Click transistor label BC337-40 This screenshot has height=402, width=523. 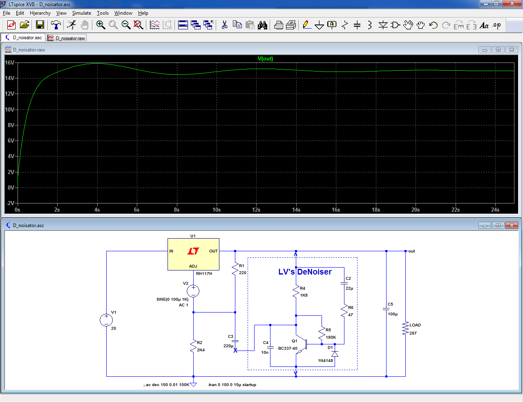(288, 348)
